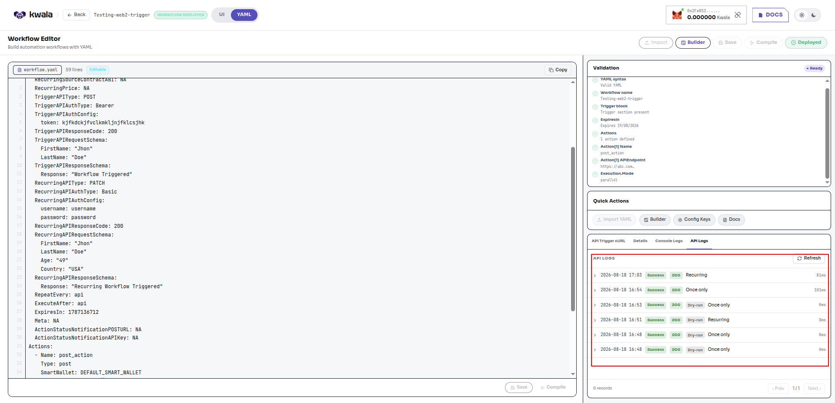
Task: Open the Builder from header toolbar
Action: [693, 43]
